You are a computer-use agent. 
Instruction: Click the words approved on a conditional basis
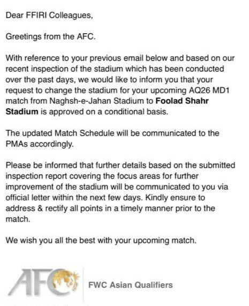tap(109, 112)
